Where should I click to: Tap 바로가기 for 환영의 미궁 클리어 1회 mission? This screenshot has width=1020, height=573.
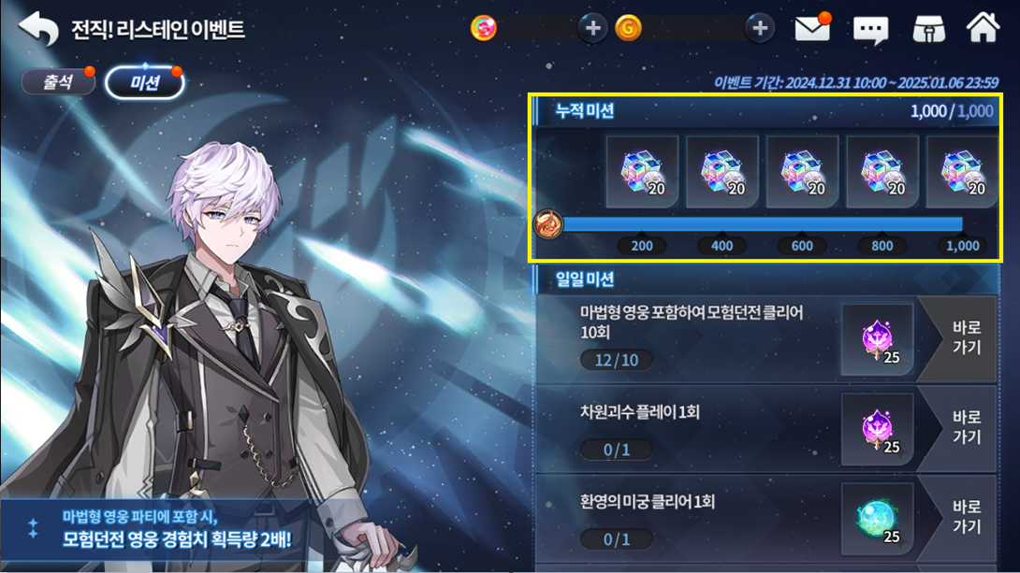[x=961, y=517]
